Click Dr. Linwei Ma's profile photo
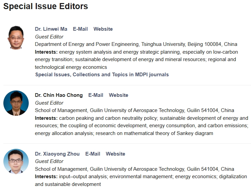Image resolution: width=251 pixels, height=190 pixels. (16, 37)
